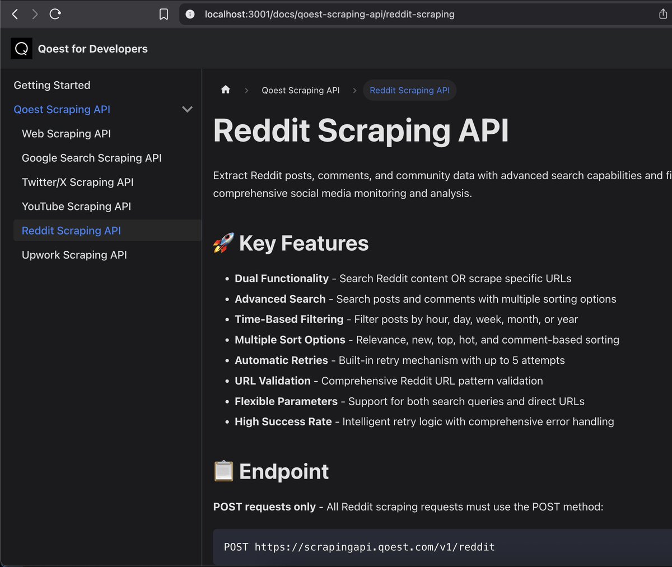
Task: Open site info icon in address bar
Action: (190, 14)
